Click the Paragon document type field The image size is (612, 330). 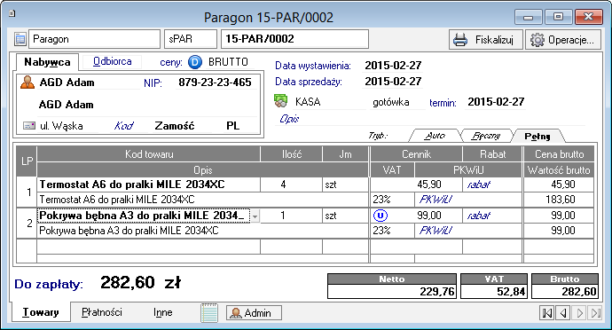(x=94, y=39)
